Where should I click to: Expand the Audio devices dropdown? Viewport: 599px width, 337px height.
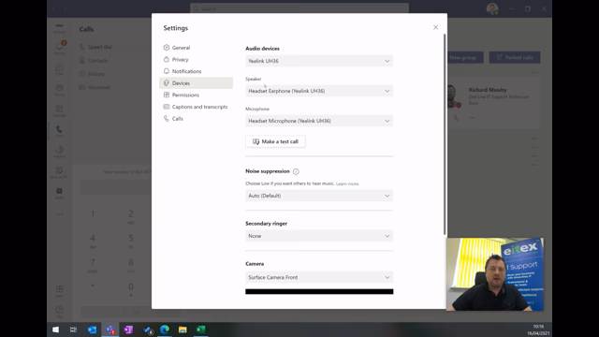319,61
